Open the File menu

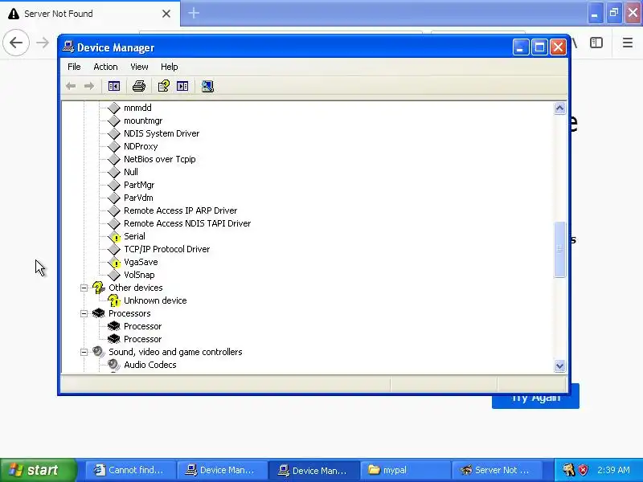click(x=74, y=67)
